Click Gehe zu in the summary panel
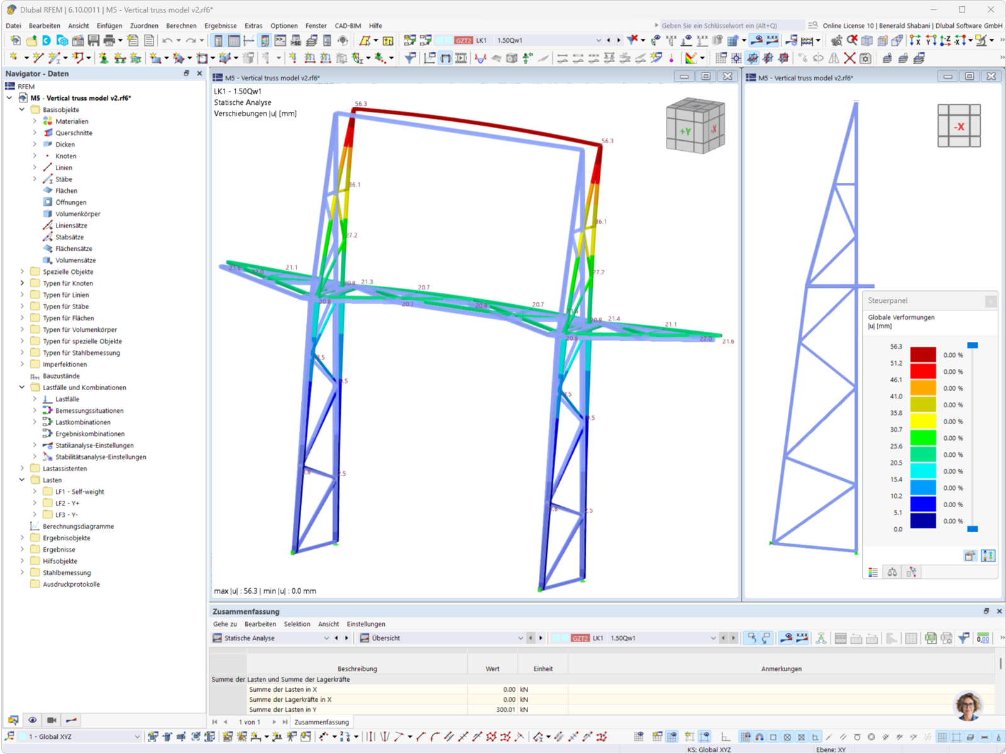Image resolution: width=1006 pixels, height=754 pixels. point(224,624)
